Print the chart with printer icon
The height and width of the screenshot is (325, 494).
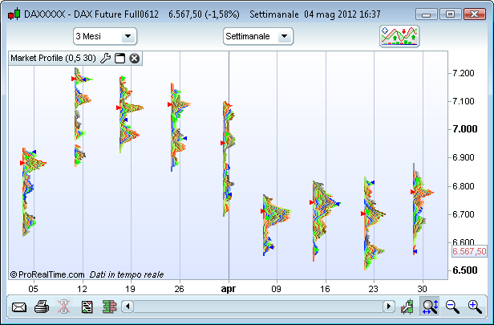click(42, 307)
